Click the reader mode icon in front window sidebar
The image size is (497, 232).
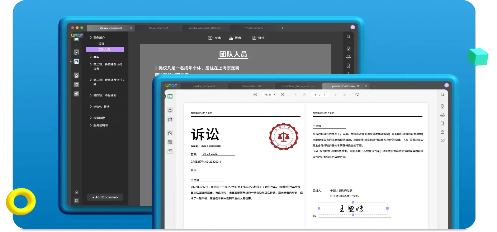[170, 96]
